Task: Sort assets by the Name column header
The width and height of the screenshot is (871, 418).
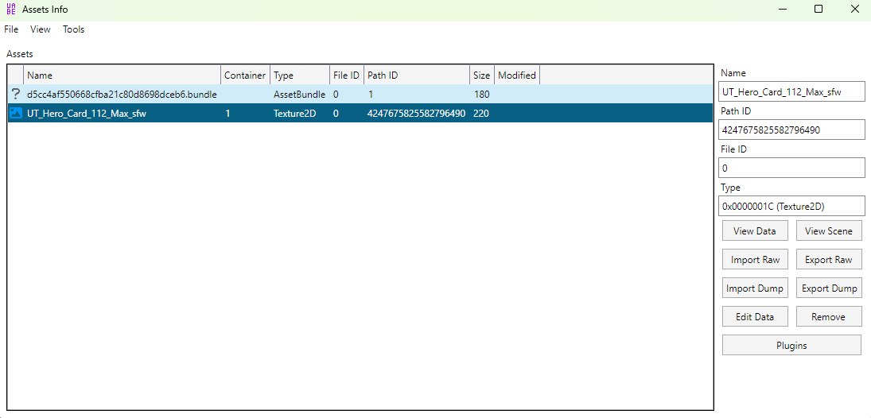Action: coord(122,75)
